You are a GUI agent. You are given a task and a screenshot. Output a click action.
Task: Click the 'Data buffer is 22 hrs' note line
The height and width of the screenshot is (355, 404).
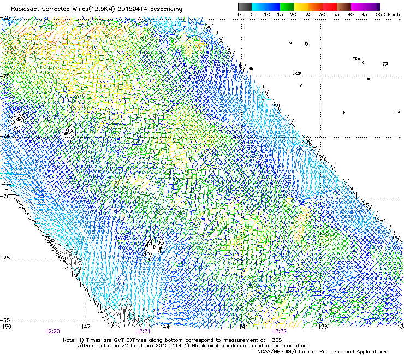(193, 346)
